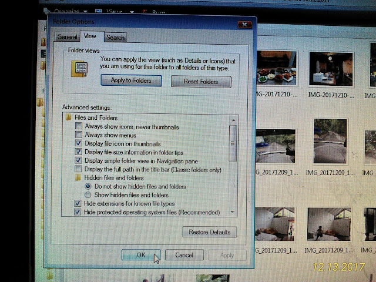Click the Cancel button
This screenshot has width=376, height=282.
point(184,255)
